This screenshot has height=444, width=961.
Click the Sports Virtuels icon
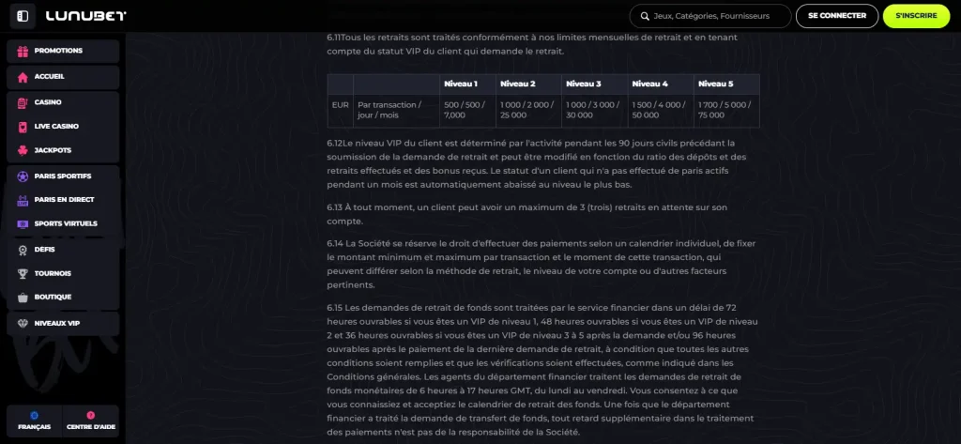(x=23, y=223)
